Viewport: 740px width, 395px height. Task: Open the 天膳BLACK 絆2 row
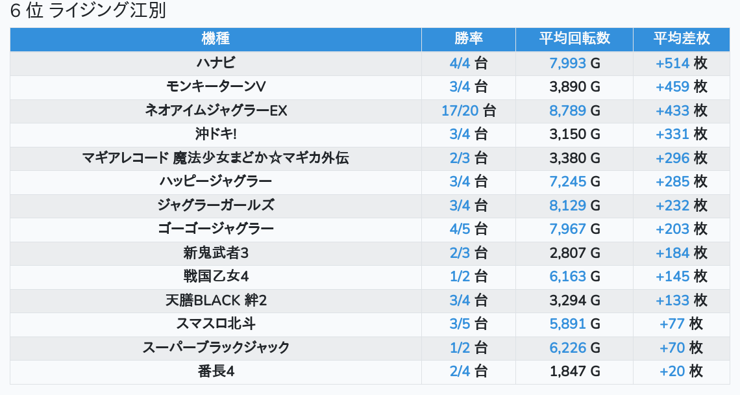point(216,300)
